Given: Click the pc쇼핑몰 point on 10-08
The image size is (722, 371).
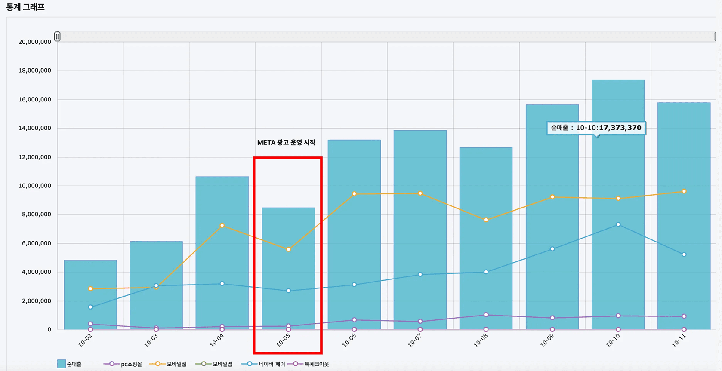Looking at the screenshot, I should point(486,315).
